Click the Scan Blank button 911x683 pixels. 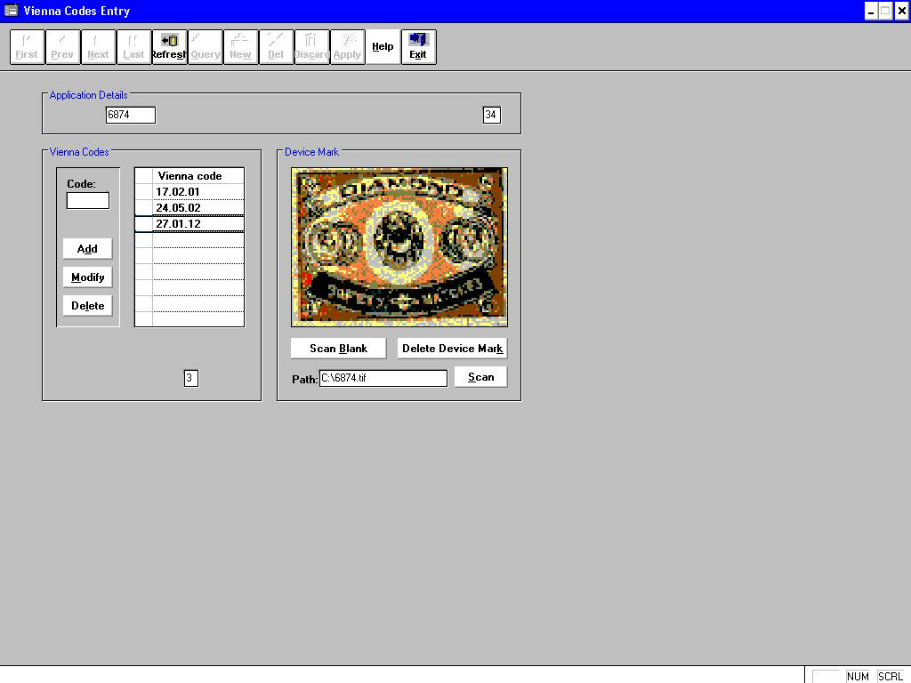[337, 348]
